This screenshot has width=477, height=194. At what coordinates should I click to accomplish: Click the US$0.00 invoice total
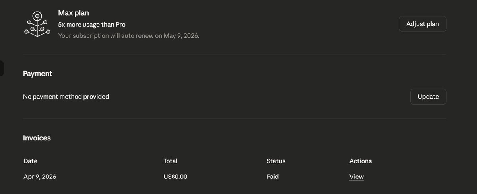point(175,177)
